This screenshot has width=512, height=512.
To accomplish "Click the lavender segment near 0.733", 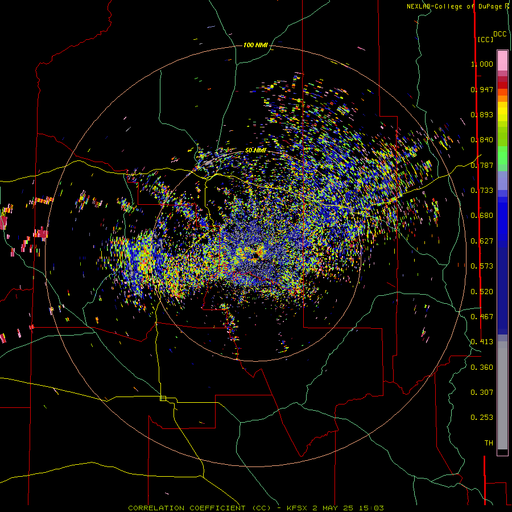I will tap(502, 180).
